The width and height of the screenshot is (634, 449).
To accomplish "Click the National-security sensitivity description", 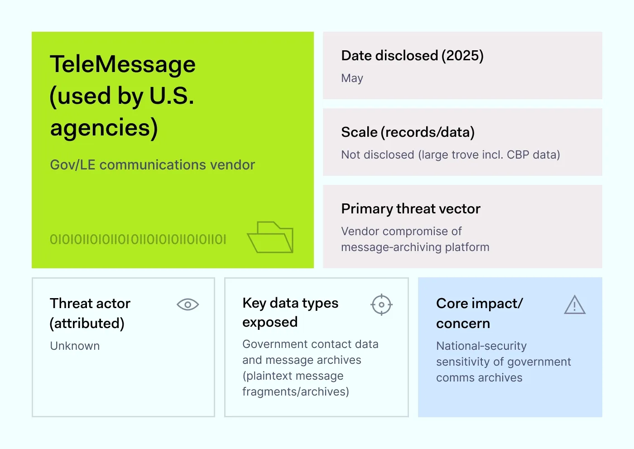I will click(x=503, y=362).
